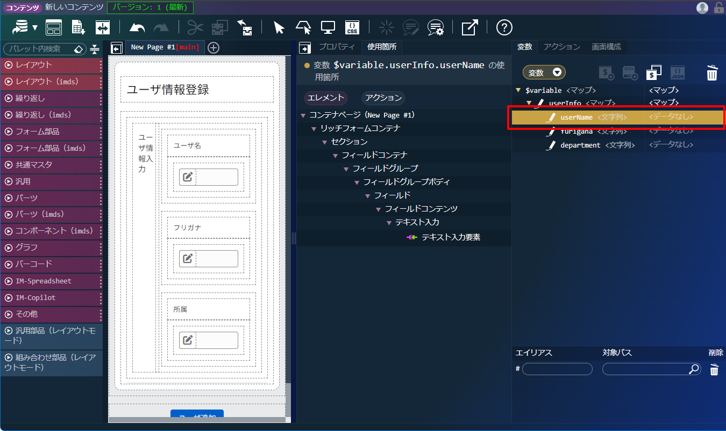Viewport: 726px width, 431px height.
Task: Toggle palette collapse-all icon beside search
Action: 95,49
